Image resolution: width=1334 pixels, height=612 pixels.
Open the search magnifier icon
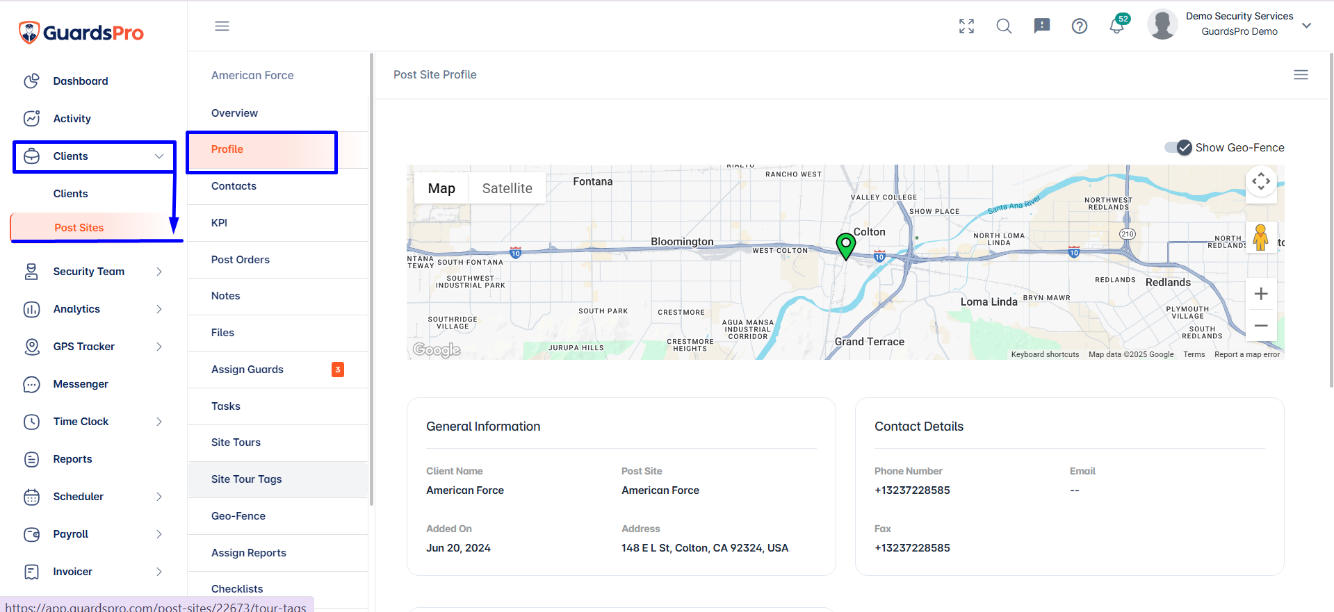[1004, 26]
